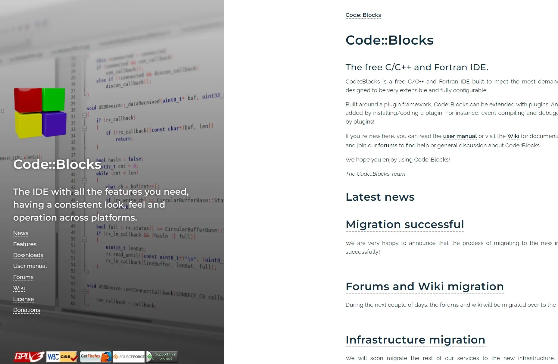Open the Migration successful news heading
This screenshot has width=558, height=364.
click(x=405, y=224)
